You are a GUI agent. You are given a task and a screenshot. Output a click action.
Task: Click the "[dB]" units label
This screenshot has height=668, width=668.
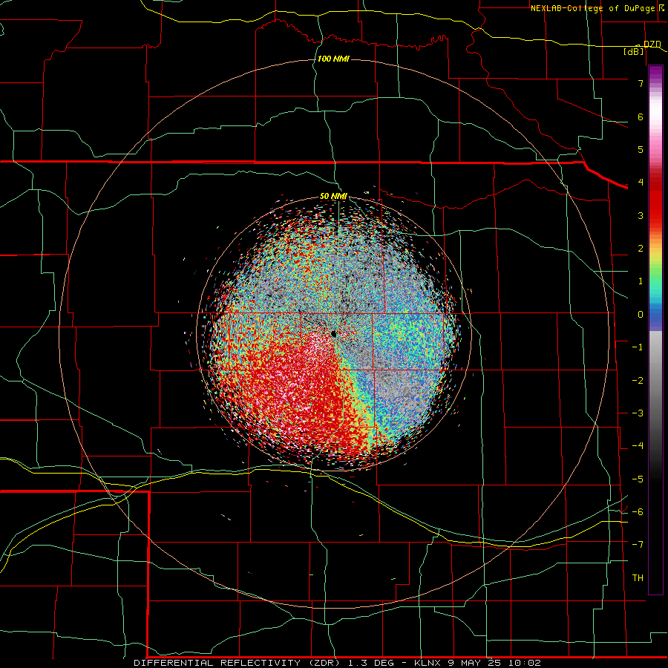(634, 51)
